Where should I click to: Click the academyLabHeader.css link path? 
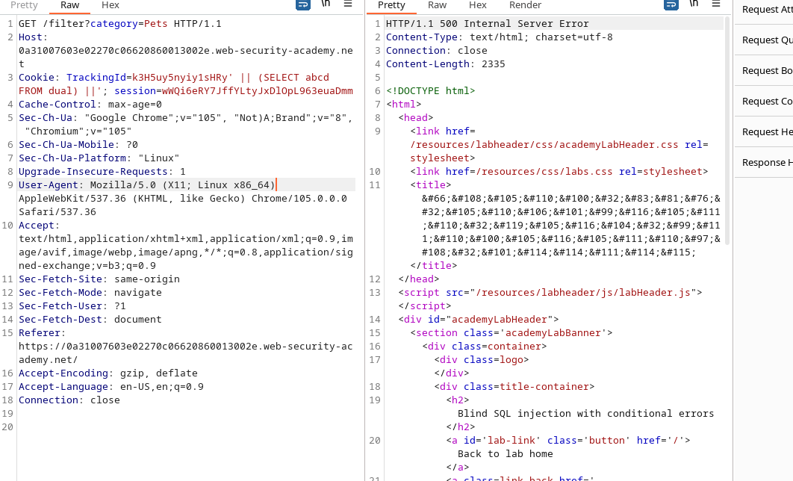coord(544,145)
